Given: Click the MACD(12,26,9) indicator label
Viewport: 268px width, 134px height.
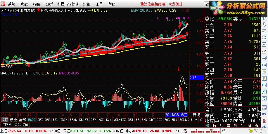Looking at the screenshot, I should coord(13,73).
